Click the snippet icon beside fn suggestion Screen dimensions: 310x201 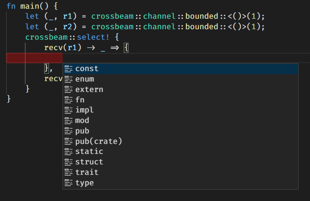pos(69,100)
